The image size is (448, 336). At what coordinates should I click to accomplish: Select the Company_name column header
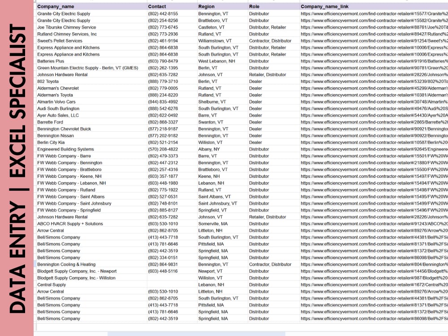(x=92, y=6)
